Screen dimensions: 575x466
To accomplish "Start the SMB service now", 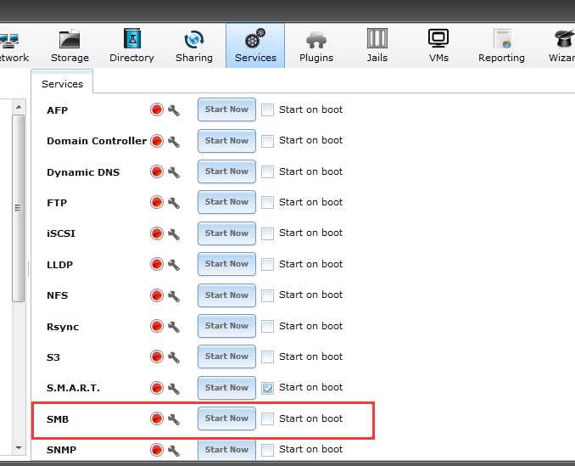I will 226,418.
